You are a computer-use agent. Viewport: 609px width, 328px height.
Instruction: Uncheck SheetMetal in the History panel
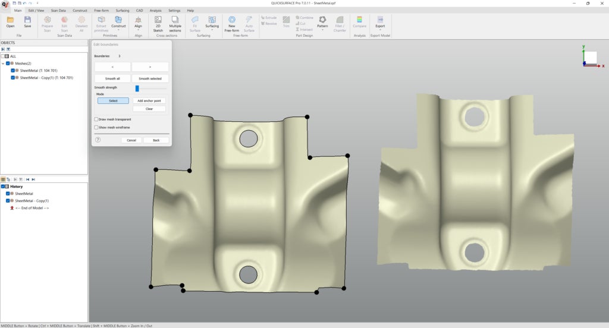coord(8,193)
